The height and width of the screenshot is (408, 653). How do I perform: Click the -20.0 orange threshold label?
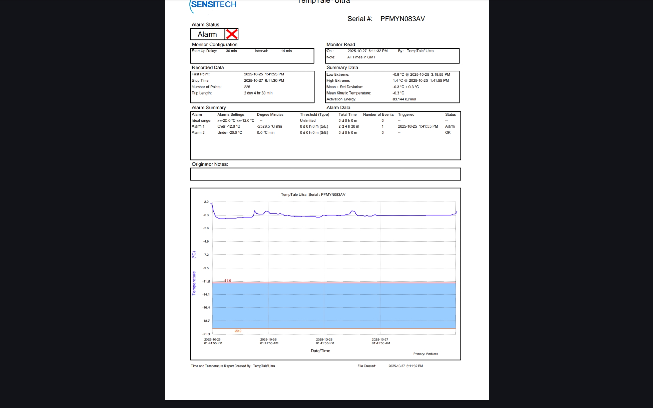coord(238,331)
